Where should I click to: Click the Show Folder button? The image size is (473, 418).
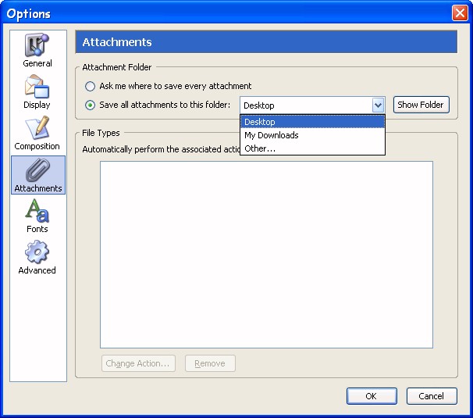point(421,105)
